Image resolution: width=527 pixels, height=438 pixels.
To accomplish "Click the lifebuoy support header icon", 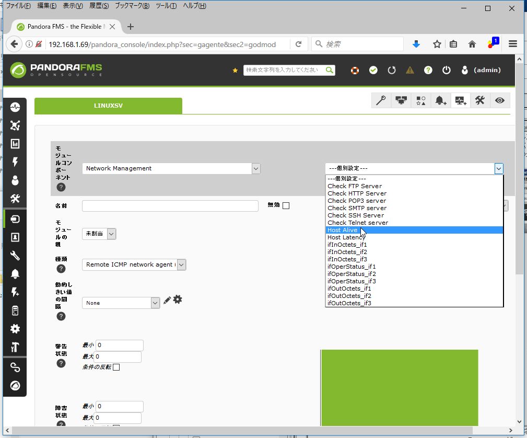I will tap(355, 71).
